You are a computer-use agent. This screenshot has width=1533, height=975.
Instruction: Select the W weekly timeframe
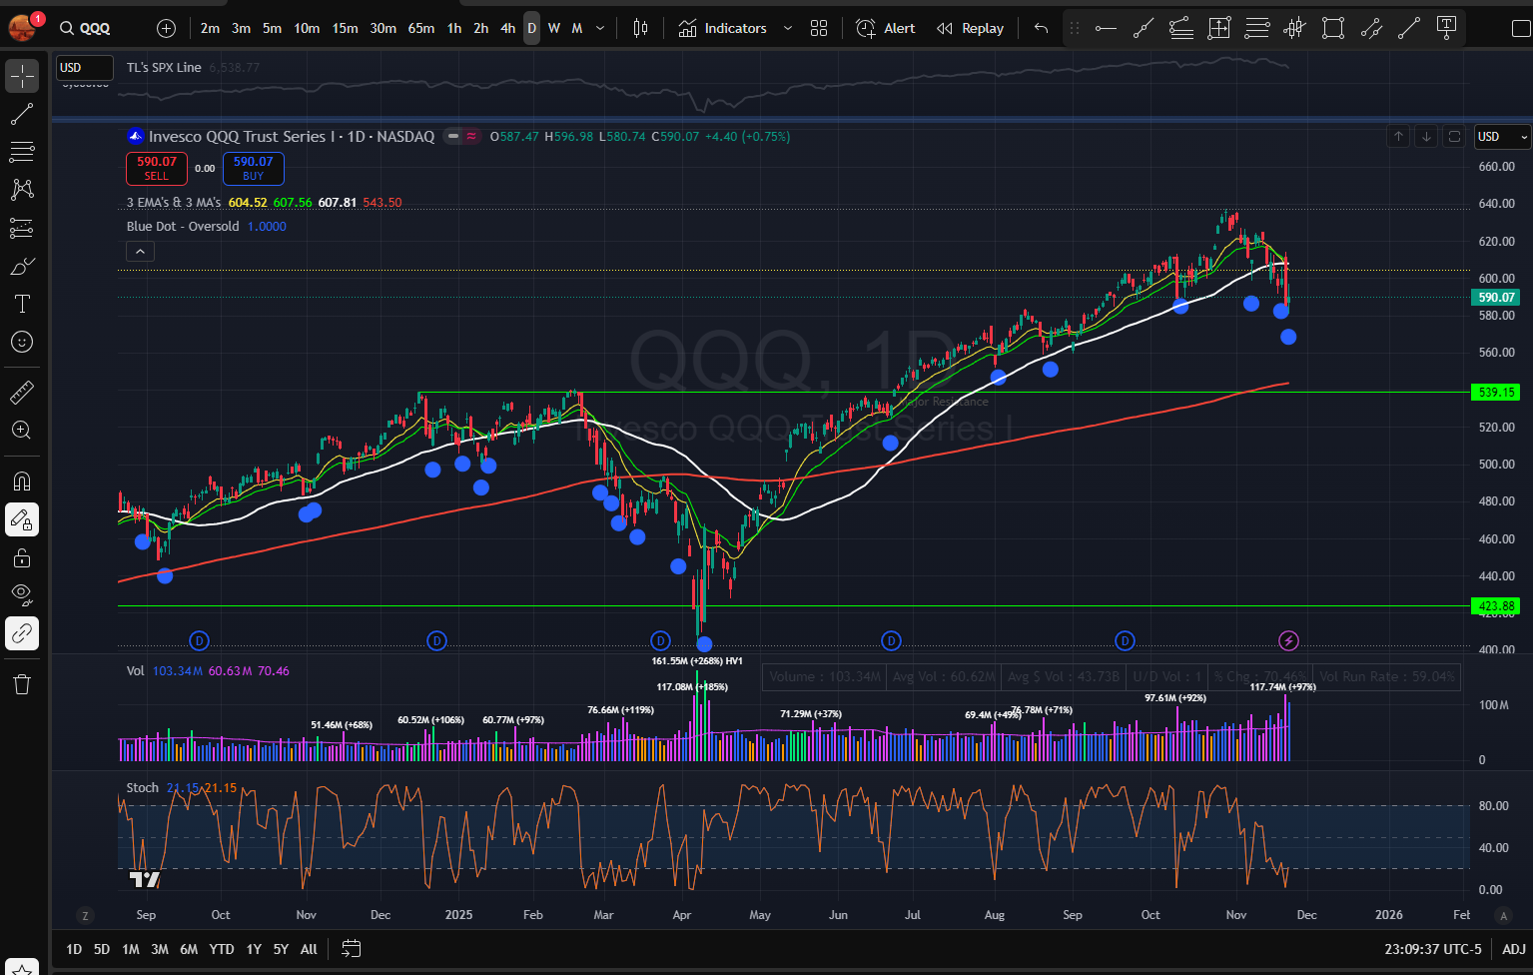[x=554, y=28]
